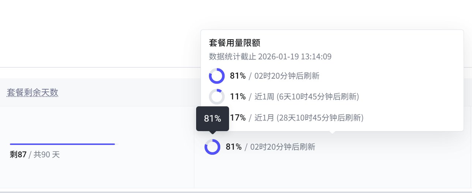Viewport: 472px width, 193px height.
Task: Click the 近1周 refresh countdown text
Action: (x=307, y=97)
